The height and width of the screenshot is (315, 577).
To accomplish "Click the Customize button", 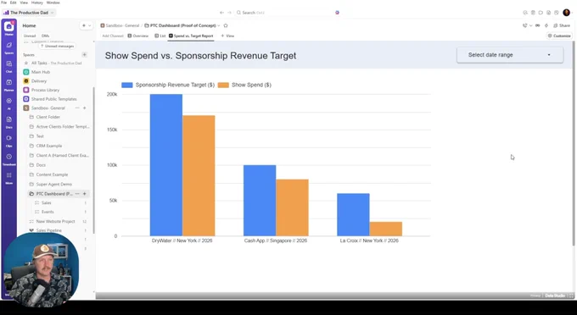I will (x=559, y=36).
